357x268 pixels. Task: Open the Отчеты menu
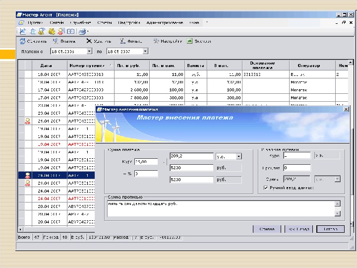pos(105,22)
